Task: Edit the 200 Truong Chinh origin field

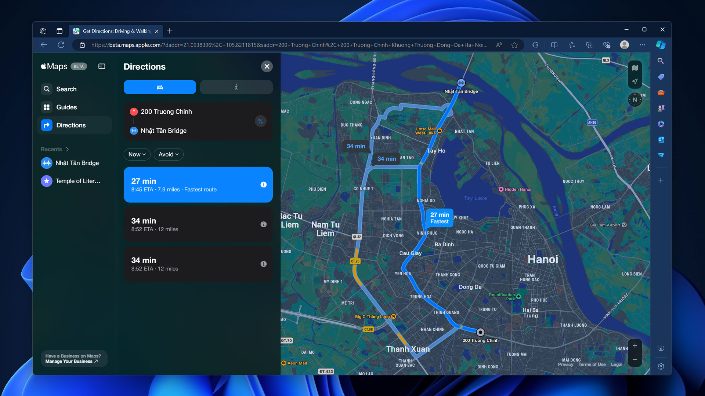Action: point(191,111)
